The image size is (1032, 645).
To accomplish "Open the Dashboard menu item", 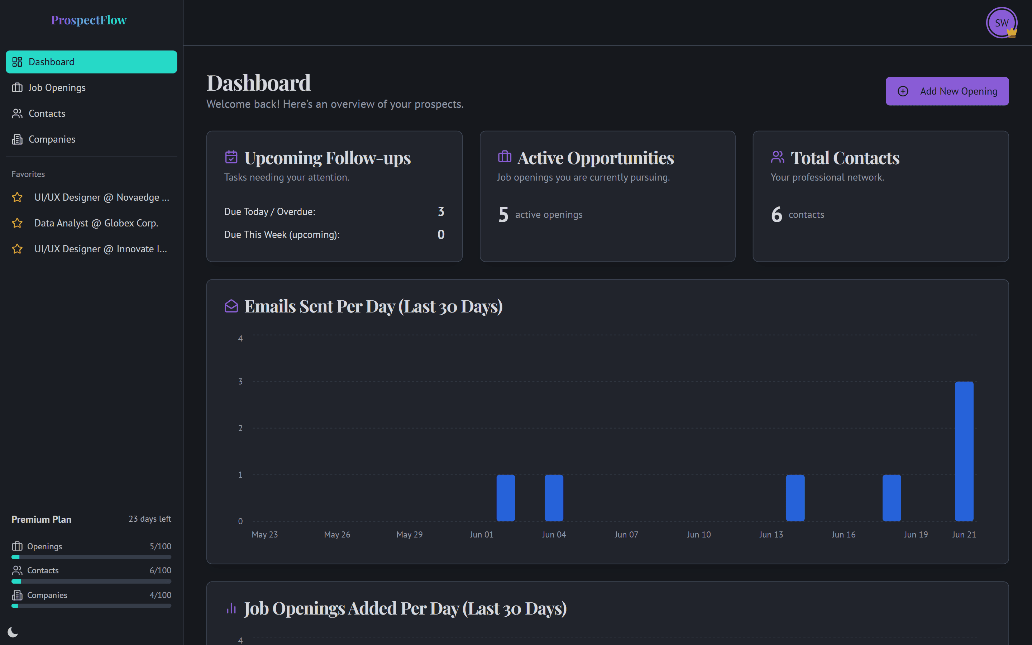I will (x=91, y=62).
